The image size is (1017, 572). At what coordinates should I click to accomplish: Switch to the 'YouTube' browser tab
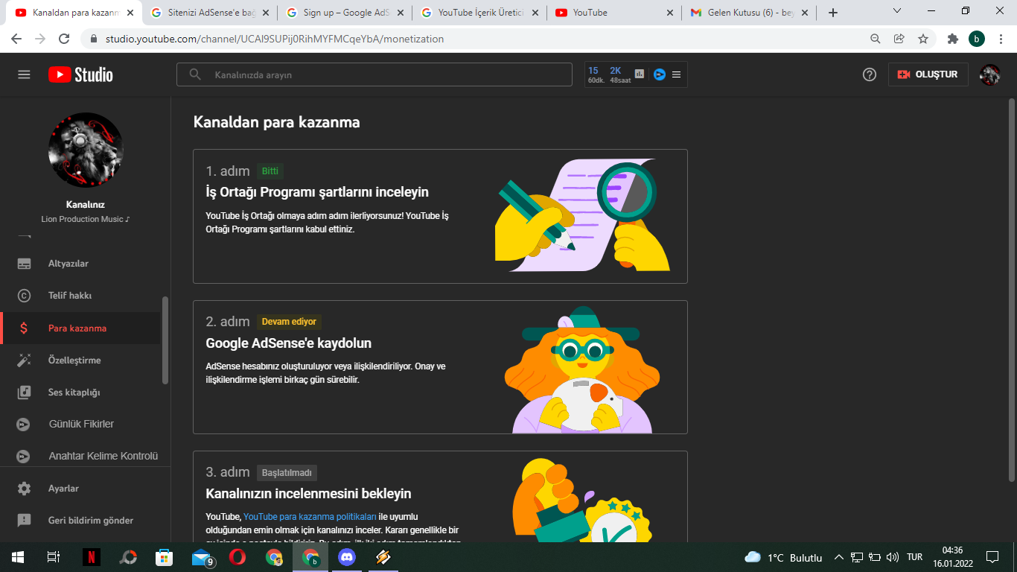615,13
